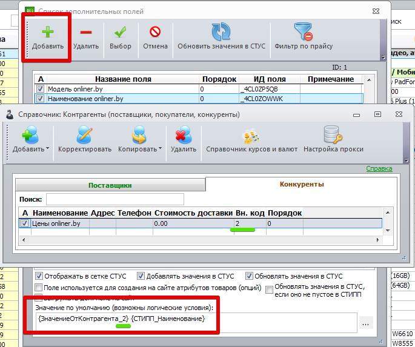The height and width of the screenshot is (347, 415).
Task: Expand additional fields toolbar overflow arrow
Action: [x=383, y=57]
